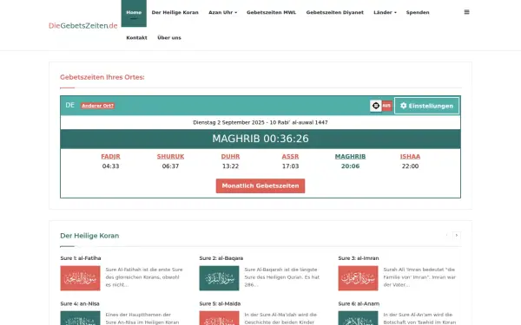Open the Einstellungen settings button
The width and height of the screenshot is (521, 325).
coord(426,106)
